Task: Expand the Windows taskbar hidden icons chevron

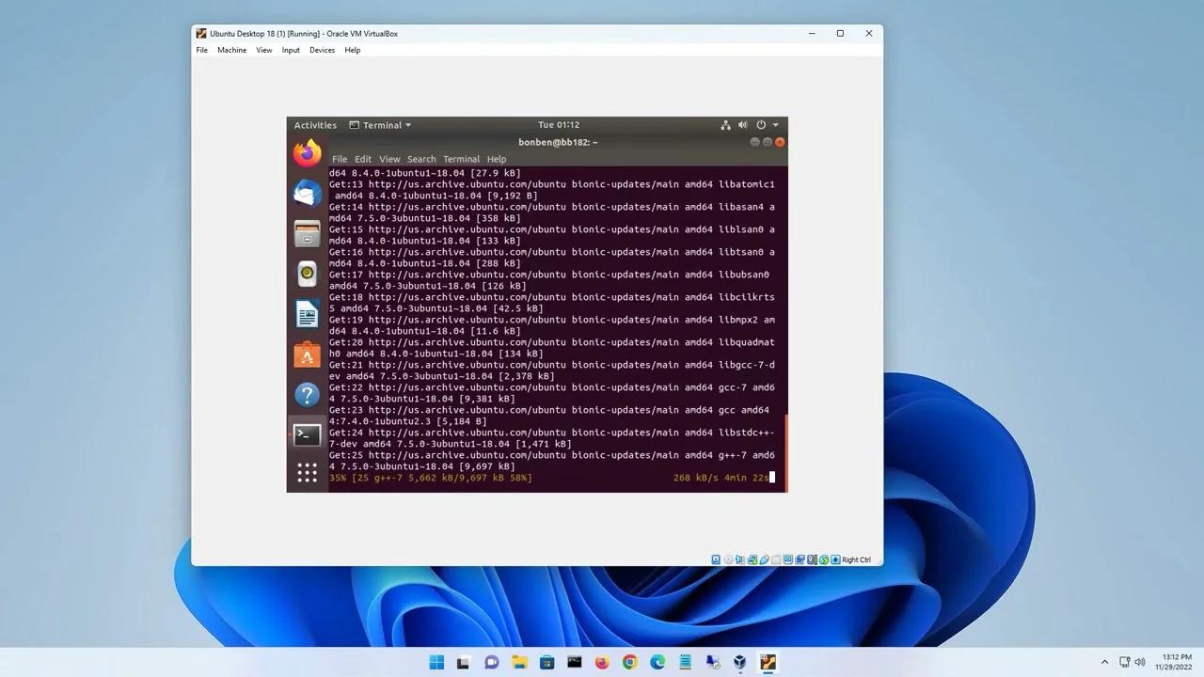Action: (1105, 661)
